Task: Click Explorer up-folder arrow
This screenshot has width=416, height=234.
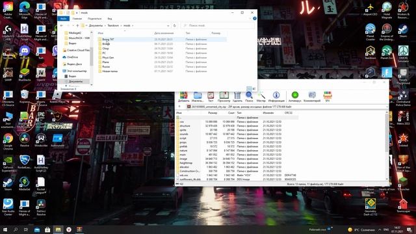Action: [x=77, y=25]
